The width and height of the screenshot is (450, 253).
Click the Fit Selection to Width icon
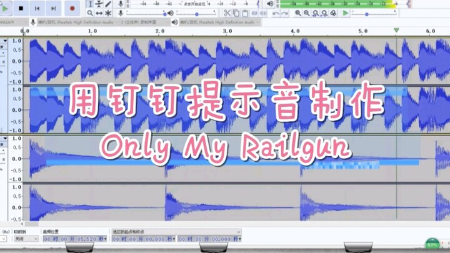[316, 13]
